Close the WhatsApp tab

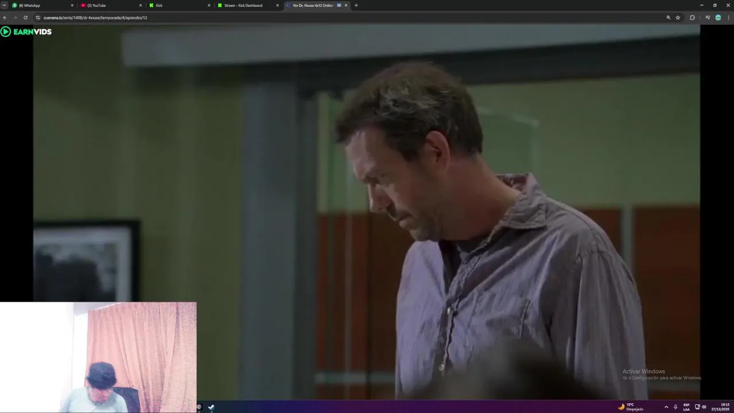tap(72, 5)
